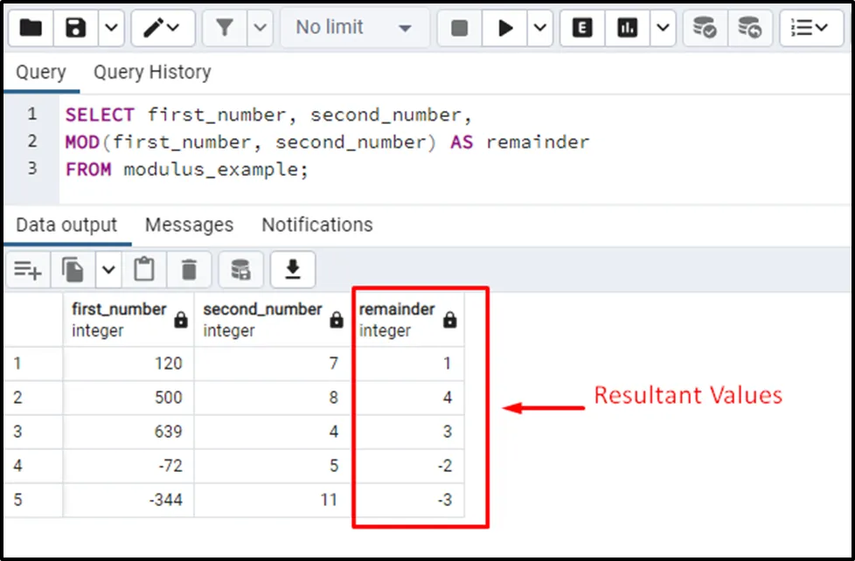Viewport: 855px width, 561px height.
Task: Download results as file
Action: tap(293, 270)
